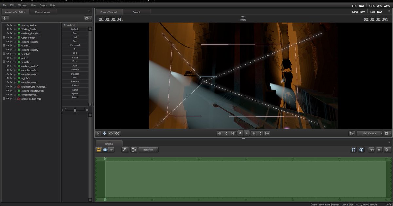The width and height of the screenshot is (393, 206).
Task: Expand the w_irifle1 tree node
Action: tap(15, 46)
